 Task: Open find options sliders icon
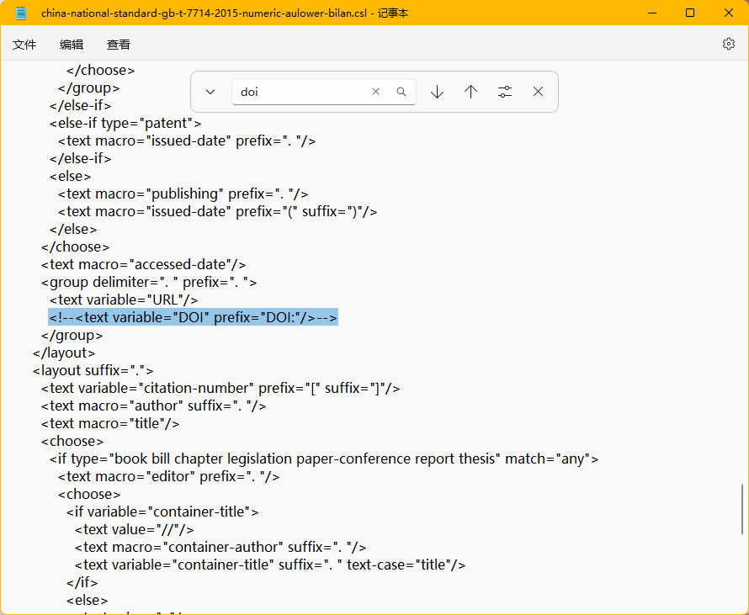coord(505,92)
